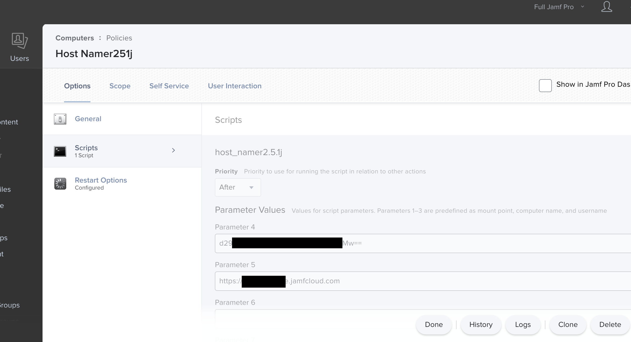The width and height of the screenshot is (631, 342).
Task: Open the User Interaction tab
Action: pos(234,86)
